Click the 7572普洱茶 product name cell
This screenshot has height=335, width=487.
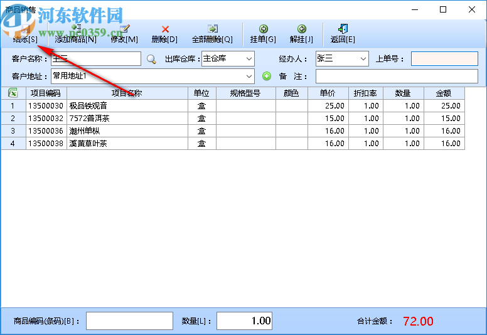127,119
